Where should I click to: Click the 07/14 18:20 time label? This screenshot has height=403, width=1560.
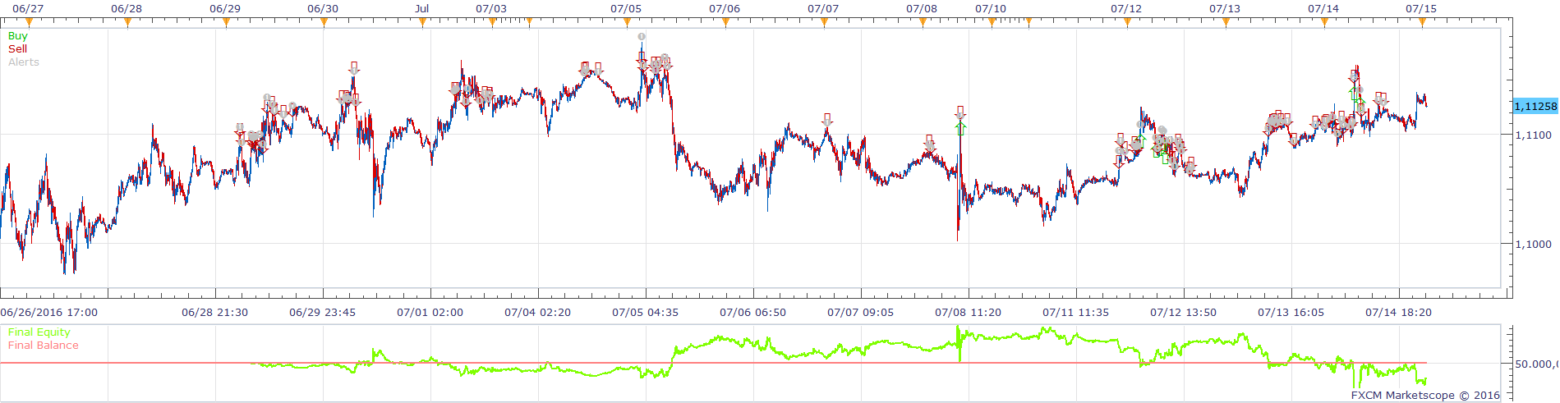(1399, 313)
